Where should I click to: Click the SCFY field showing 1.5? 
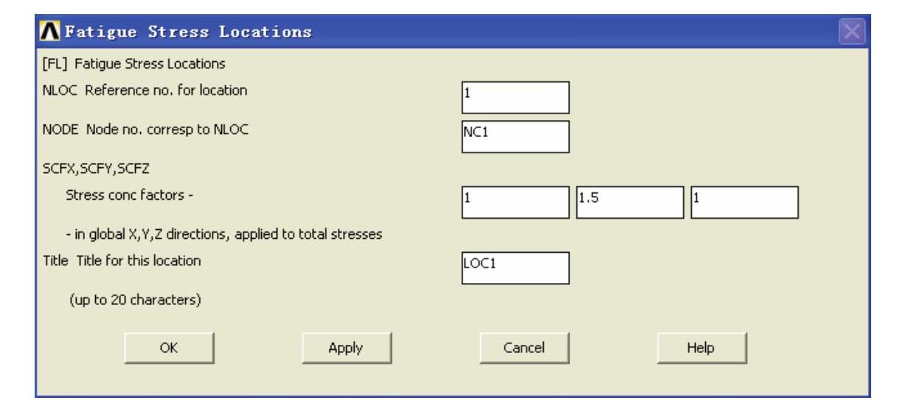coord(629,201)
